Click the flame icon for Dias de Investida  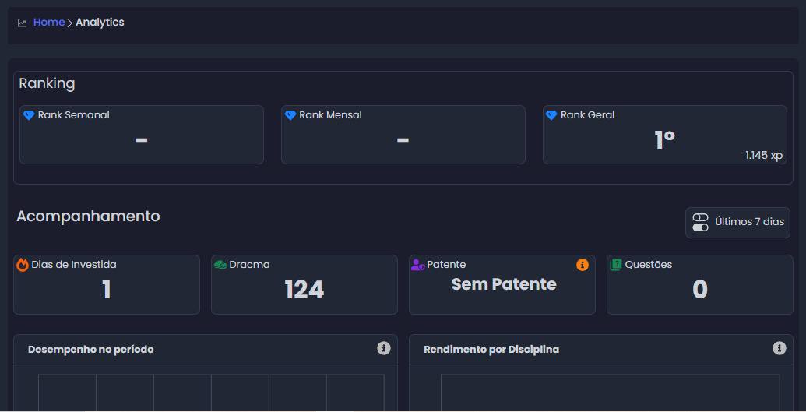[23, 265]
